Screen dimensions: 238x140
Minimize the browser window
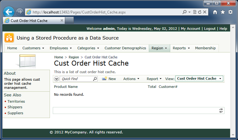[208, 3]
